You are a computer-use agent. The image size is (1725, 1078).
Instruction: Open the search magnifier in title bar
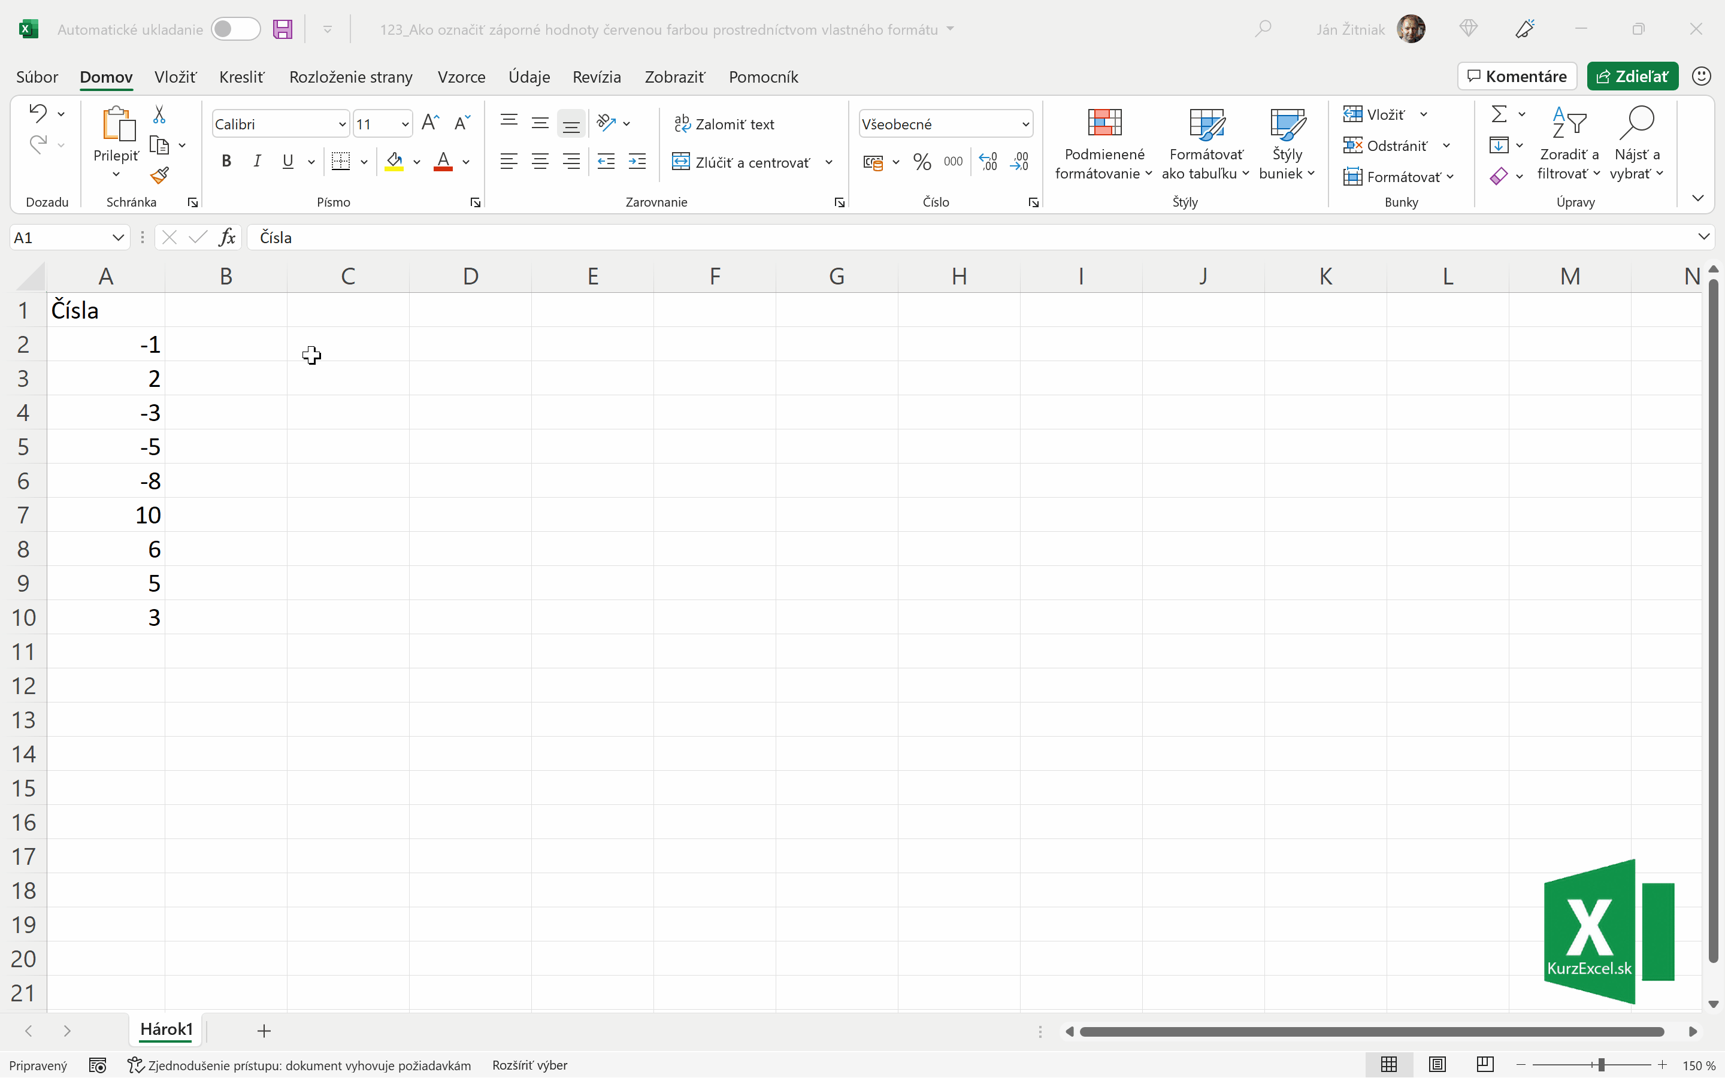1263,29
